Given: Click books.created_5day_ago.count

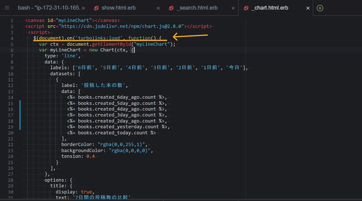Looking at the screenshot, I should [x=117, y=103].
